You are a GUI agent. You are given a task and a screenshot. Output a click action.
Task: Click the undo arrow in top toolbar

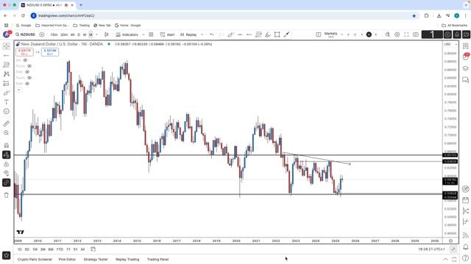point(212,34)
